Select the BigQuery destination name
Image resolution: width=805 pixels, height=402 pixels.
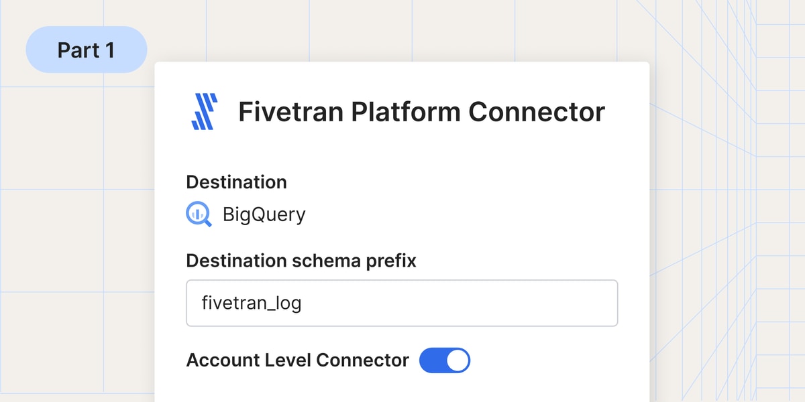click(264, 215)
